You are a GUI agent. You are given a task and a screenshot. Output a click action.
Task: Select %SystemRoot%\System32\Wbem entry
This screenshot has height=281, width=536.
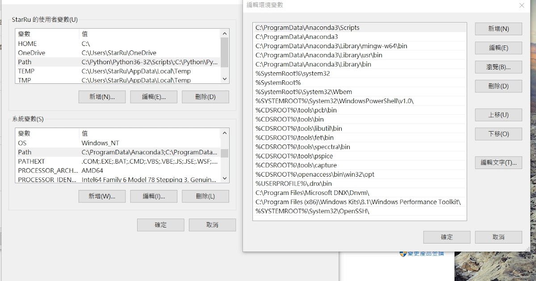click(360, 92)
